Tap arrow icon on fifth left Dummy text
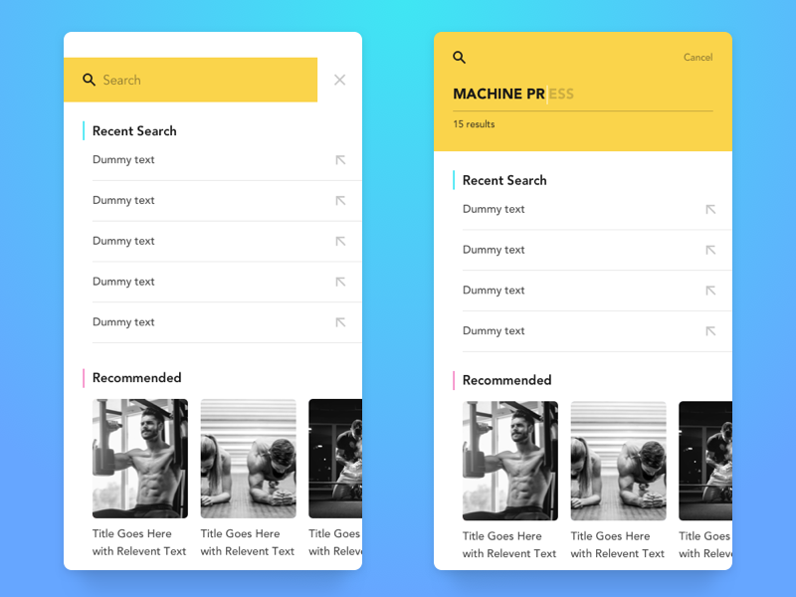The width and height of the screenshot is (796, 597). point(340,322)
